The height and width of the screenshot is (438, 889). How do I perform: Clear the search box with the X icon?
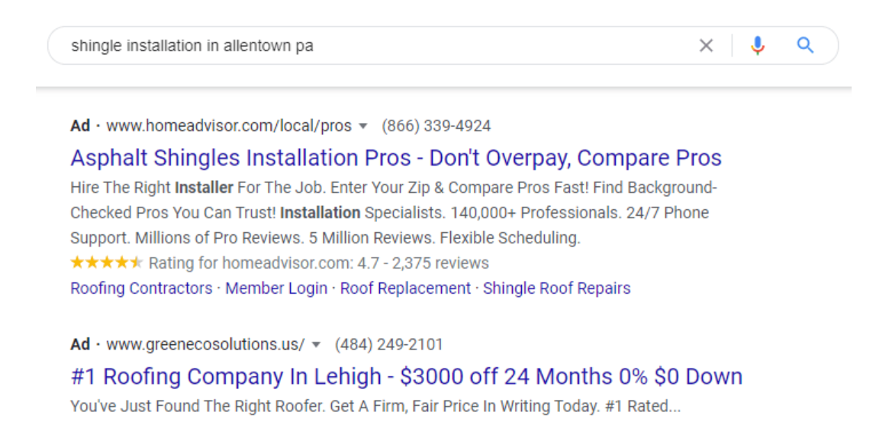point(706,46)
